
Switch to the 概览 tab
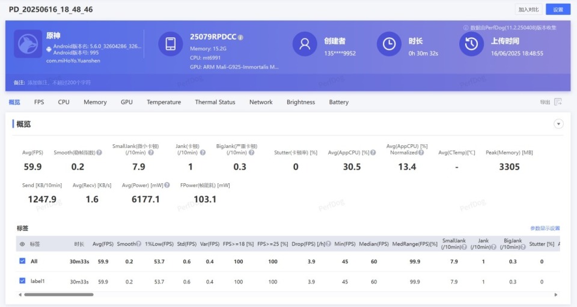(14, 102)
